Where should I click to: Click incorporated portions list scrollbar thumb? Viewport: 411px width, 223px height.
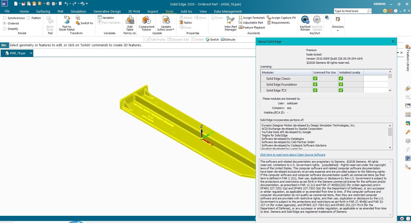390,132
